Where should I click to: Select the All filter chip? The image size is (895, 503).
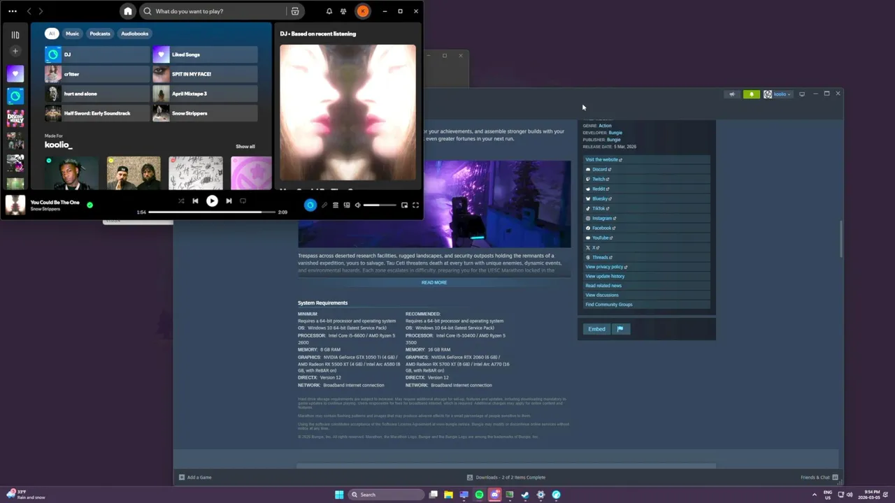pyautogui.click(x=52, y=34)
